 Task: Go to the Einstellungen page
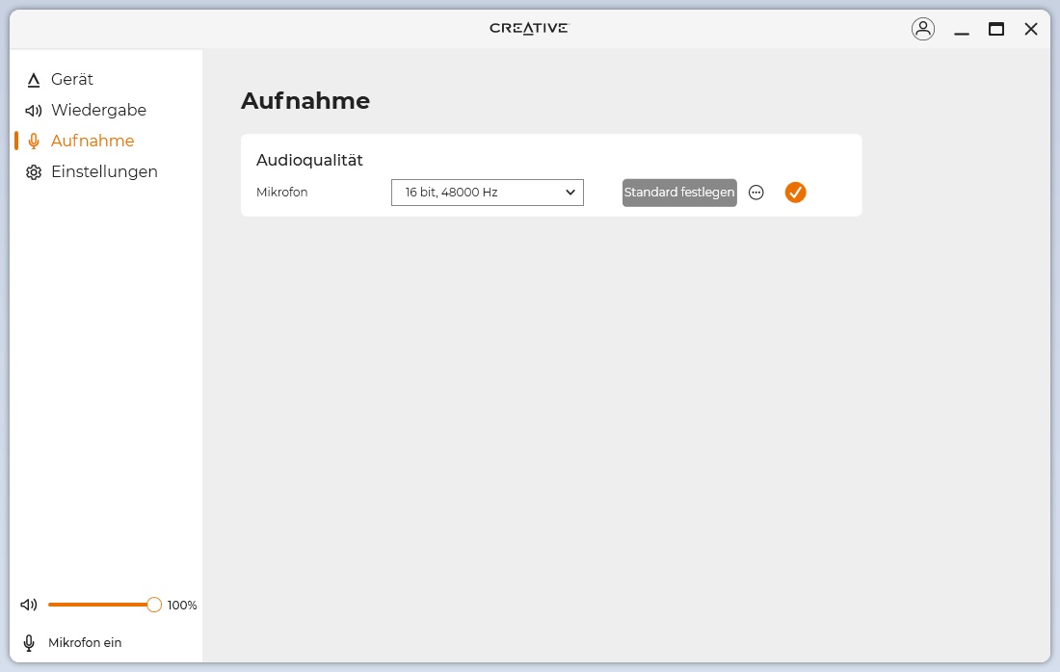104,172
